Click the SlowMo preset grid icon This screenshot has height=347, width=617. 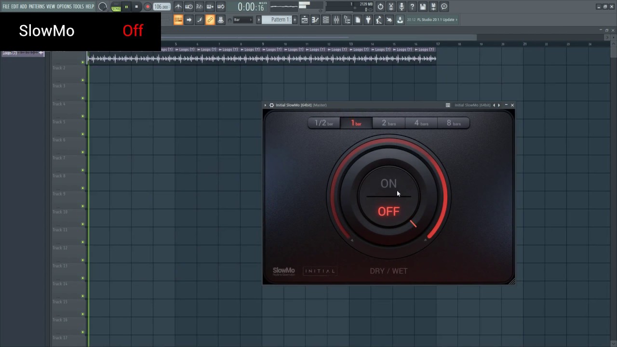click(448, 105)
